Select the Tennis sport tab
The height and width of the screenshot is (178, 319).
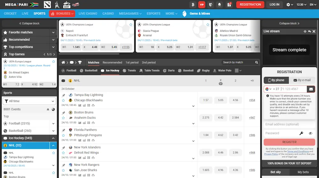click(x=130, y=70)
